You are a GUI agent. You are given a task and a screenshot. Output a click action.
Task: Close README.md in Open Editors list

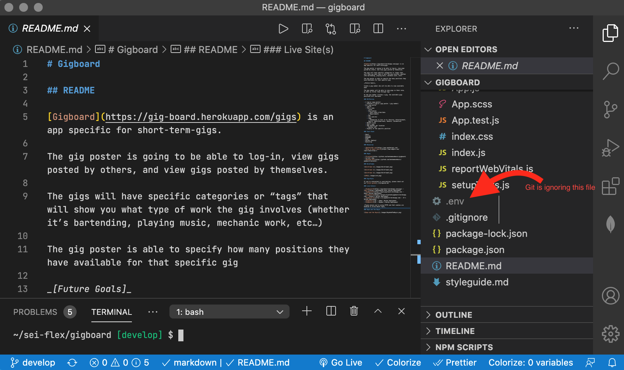[x=439, y=65]
